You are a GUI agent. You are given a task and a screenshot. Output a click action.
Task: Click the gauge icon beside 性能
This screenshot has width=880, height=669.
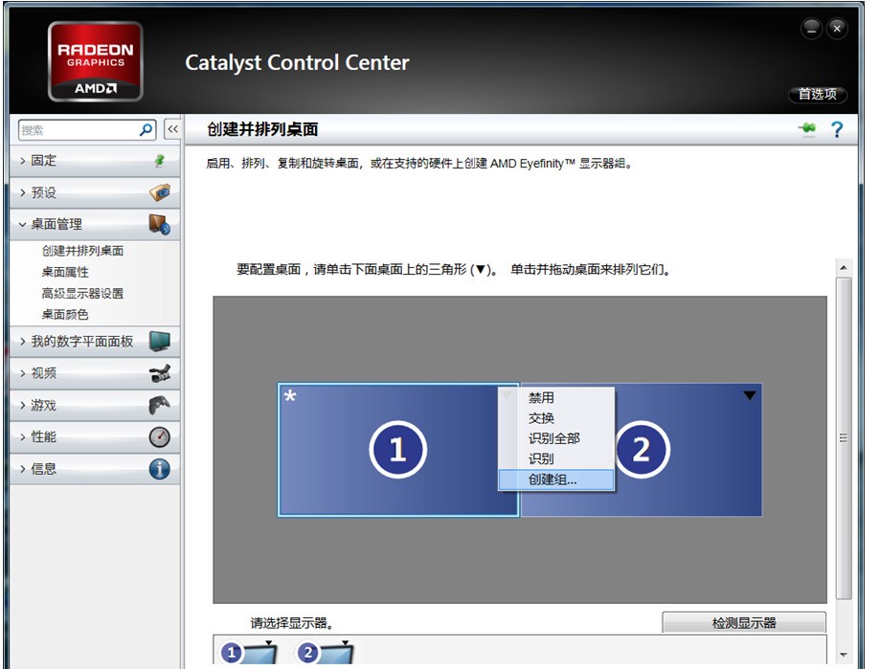[x=160, y=436]
